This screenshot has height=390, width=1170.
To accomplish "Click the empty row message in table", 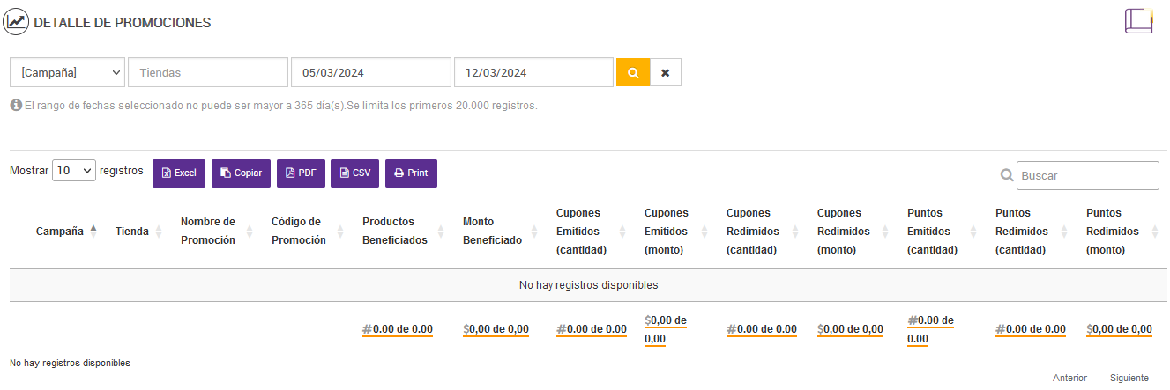I will [588, 285].
